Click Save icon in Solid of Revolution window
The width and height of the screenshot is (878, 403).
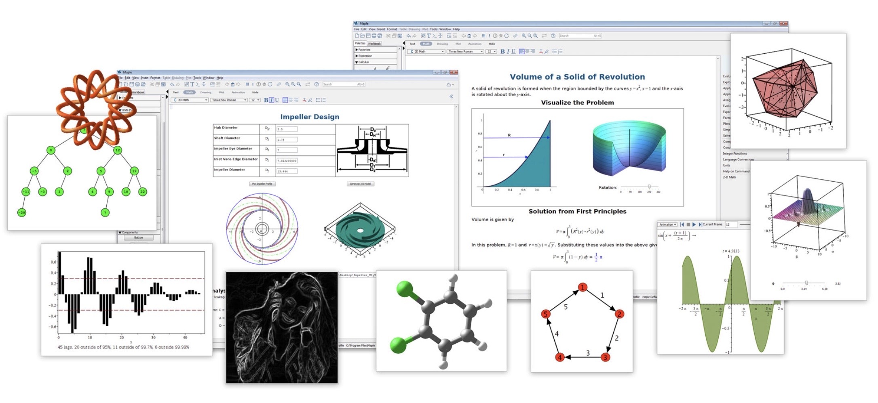click(368, 36)
